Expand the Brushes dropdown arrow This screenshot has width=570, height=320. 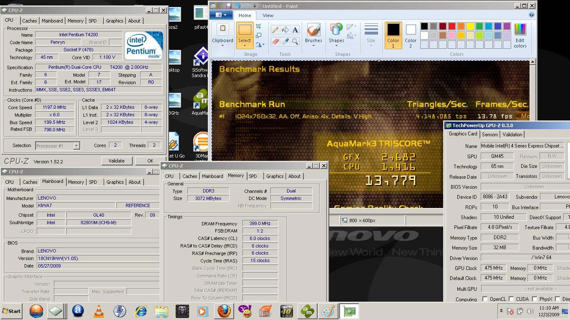tap(313, 46)
